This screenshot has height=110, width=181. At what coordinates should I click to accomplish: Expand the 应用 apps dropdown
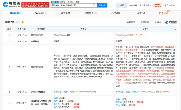[x=122, y=5]
